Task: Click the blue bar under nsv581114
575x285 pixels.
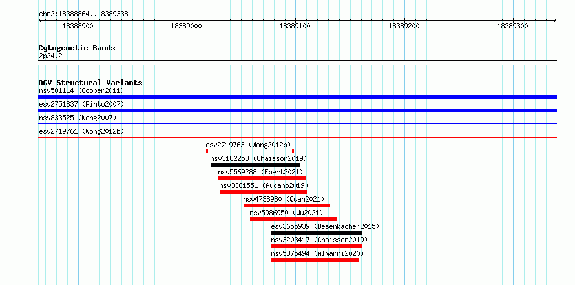Action: (297, 97)
